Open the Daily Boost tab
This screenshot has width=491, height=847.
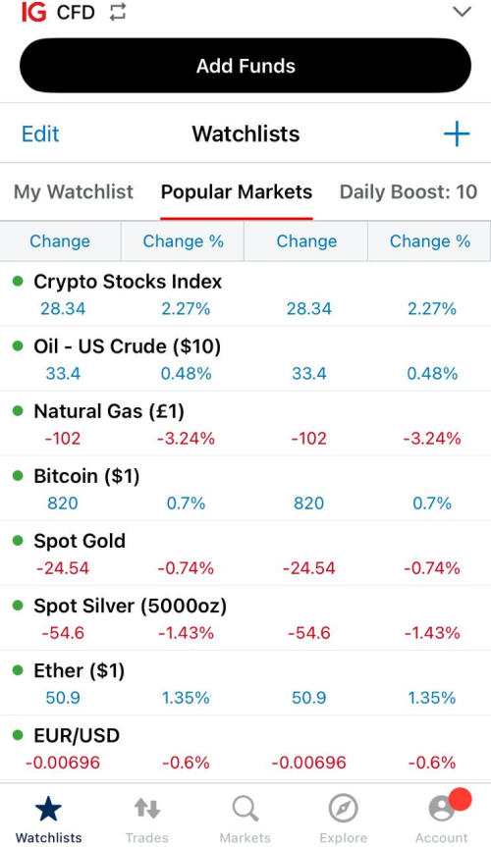[409, 191]
